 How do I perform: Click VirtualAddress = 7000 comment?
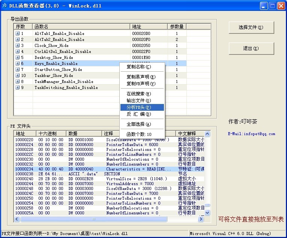tap(130, 184)
